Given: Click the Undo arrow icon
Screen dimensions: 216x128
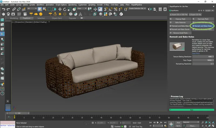Looking at the screenshot, I should click(x=4, y=9).
